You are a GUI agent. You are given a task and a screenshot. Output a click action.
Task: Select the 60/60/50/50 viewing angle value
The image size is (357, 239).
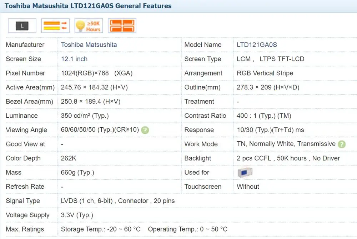(x=100, y=129)
